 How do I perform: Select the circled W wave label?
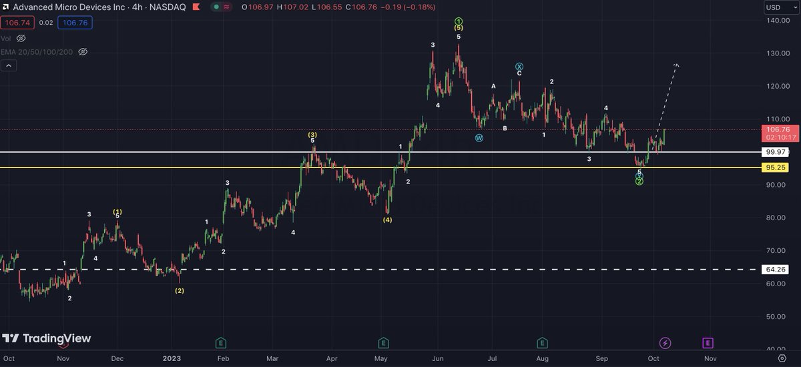coord(479,138)
